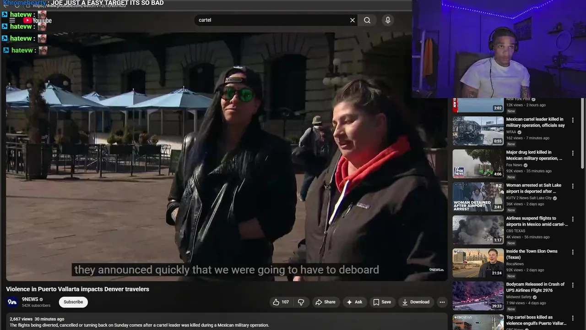The image size is (586, 330).
Task: Play 'Mexican cartel leader killed' thumbnail
Action: [x=478, y=131]
